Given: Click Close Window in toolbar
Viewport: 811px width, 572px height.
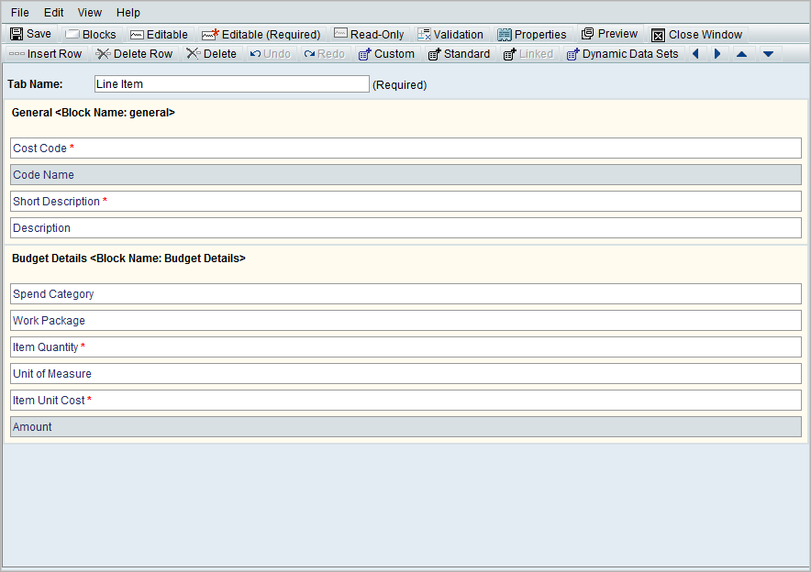Looking at the screenshot, I should click(696, 35).
